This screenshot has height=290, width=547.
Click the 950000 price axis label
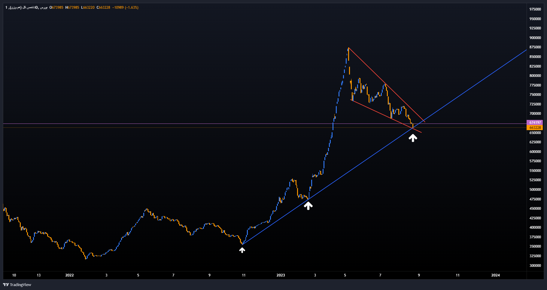pyautogui.click(x=535, y=19)
